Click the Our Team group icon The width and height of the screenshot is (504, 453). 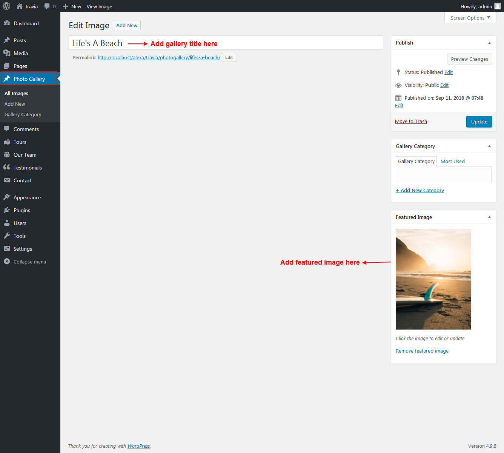coord(7,154)
